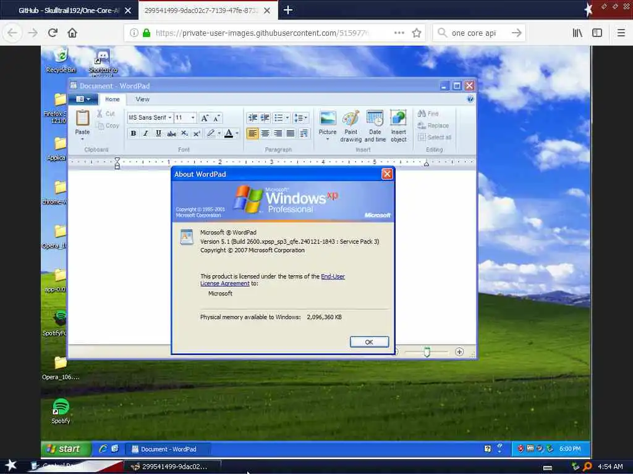Open the bullet list style dropdown arrow

click(287, 118)
